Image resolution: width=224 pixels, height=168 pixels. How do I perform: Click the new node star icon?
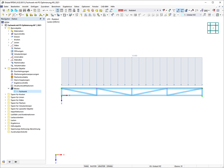3,15
